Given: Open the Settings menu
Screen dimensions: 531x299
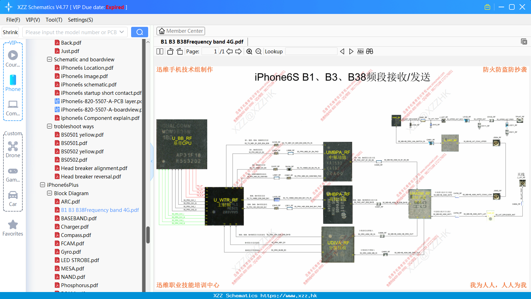Looking at the screenshot, I should click(x=81, y=20).
